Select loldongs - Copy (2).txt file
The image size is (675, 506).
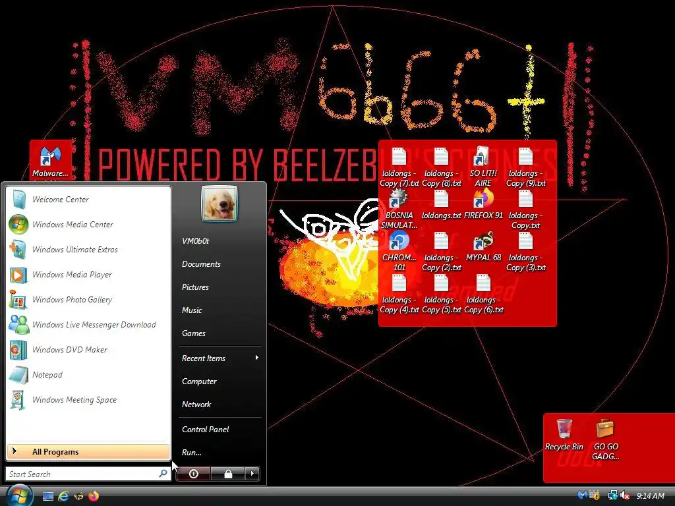point(441,252)
